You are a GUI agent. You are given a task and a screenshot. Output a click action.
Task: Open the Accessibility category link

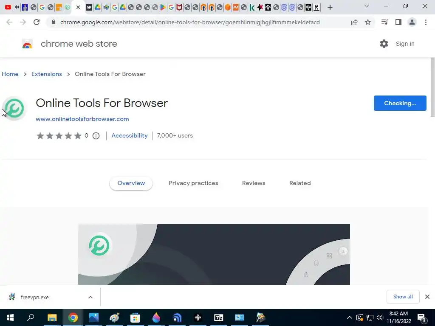click(130, 135)
